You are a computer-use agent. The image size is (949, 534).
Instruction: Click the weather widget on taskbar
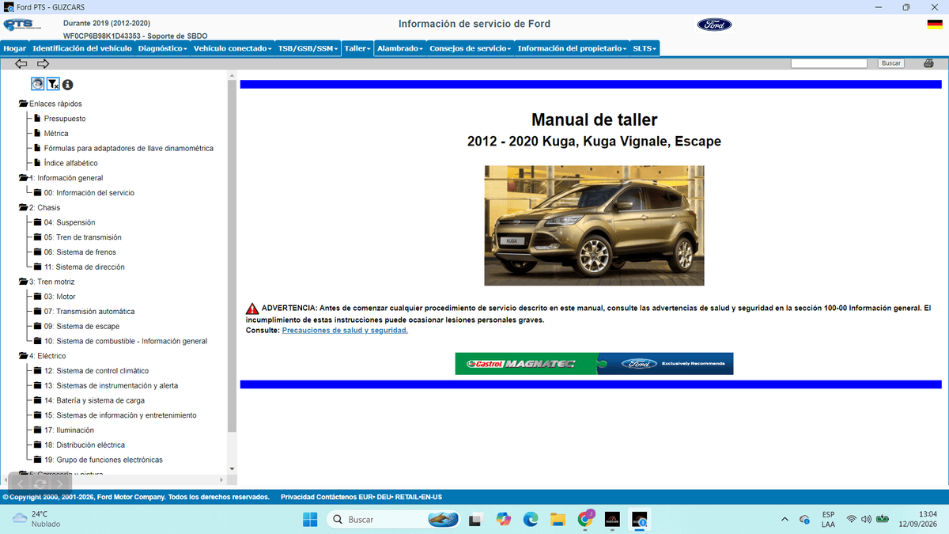38,519
